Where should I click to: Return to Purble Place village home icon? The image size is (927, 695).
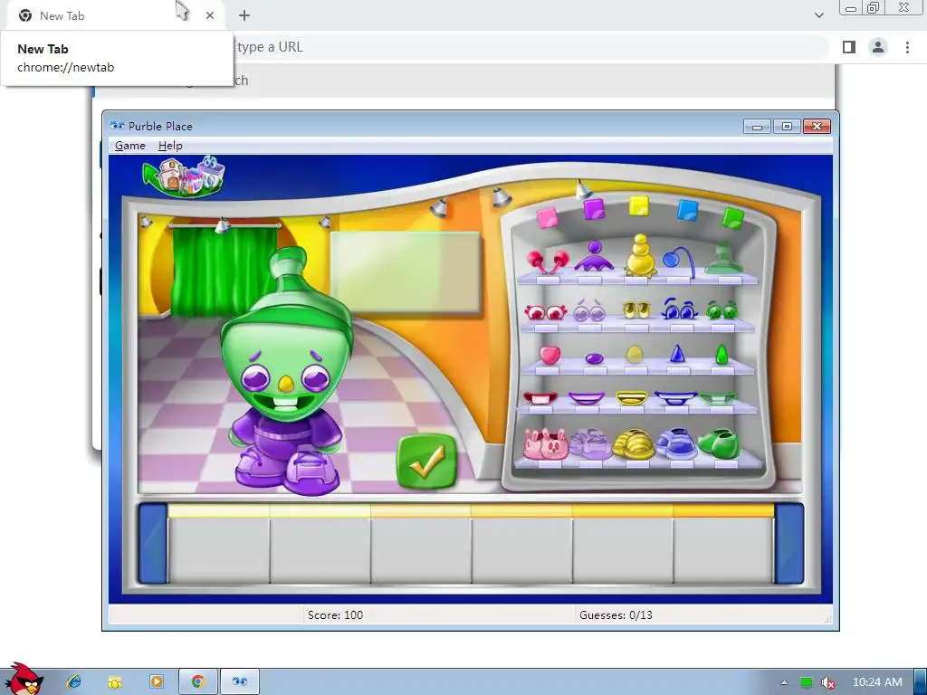[x=184, y=176]
